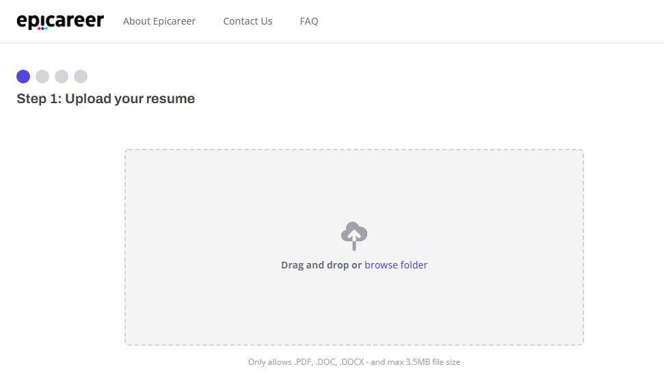The height and width of the screenshot is (386, 664).
Task: Click the cloud upload icon
Action: [x=354, y=236]
